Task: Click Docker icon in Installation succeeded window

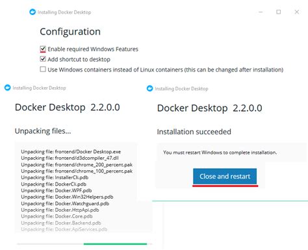Action: coord(149,88)
